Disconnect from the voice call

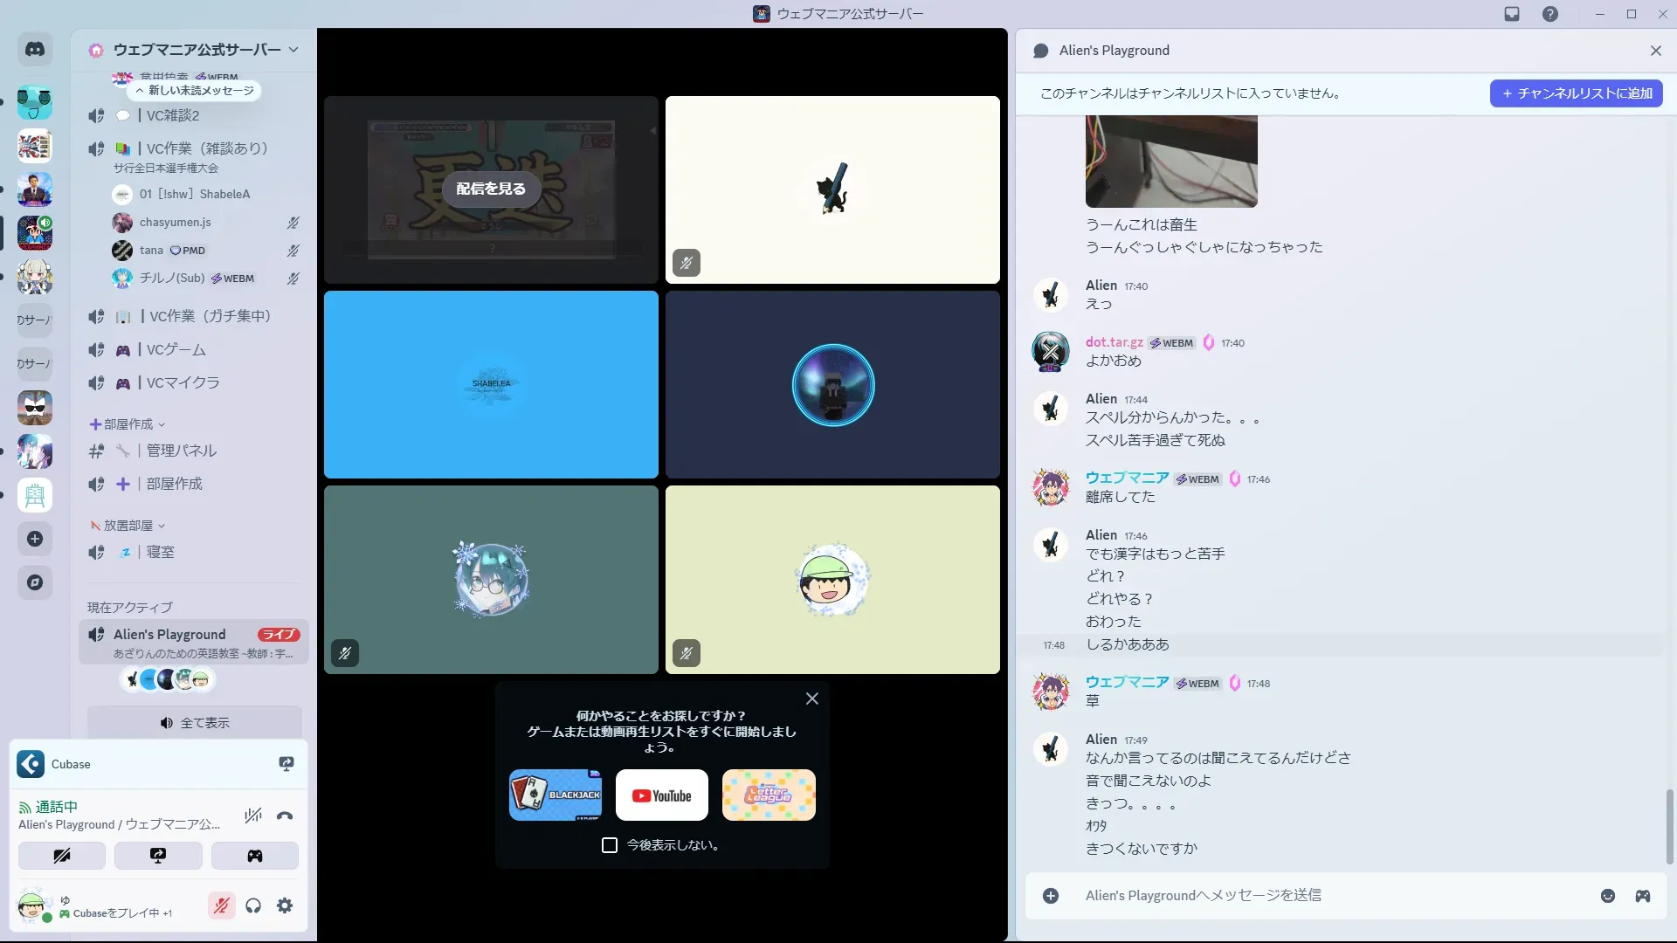285,816
